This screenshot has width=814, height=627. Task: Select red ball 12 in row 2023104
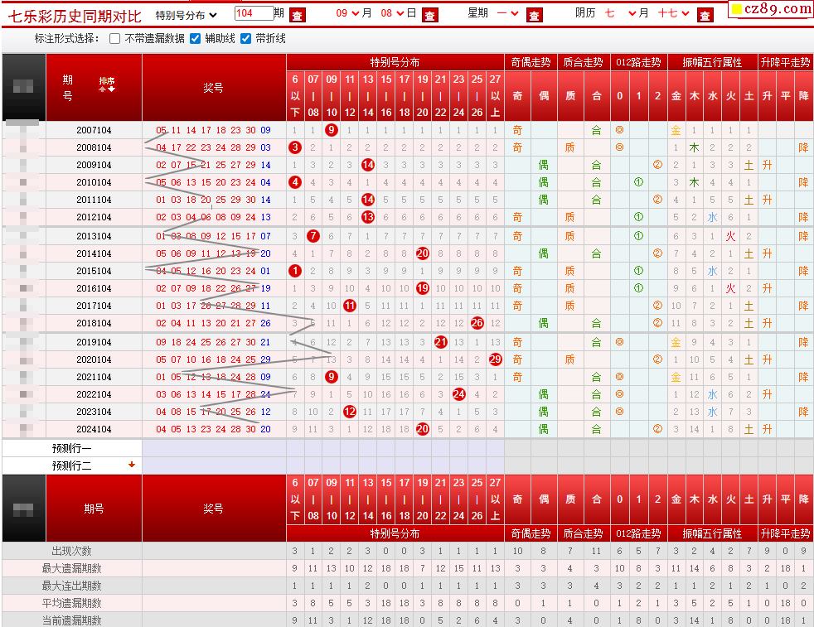[x=350, y=412]
